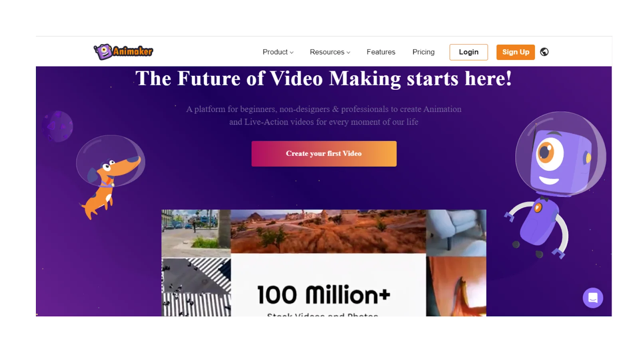Viewport: 639px width, 359px height.
Task: Click the chevron beside Product
Action: pyautogui.click(x=292, y=52)
